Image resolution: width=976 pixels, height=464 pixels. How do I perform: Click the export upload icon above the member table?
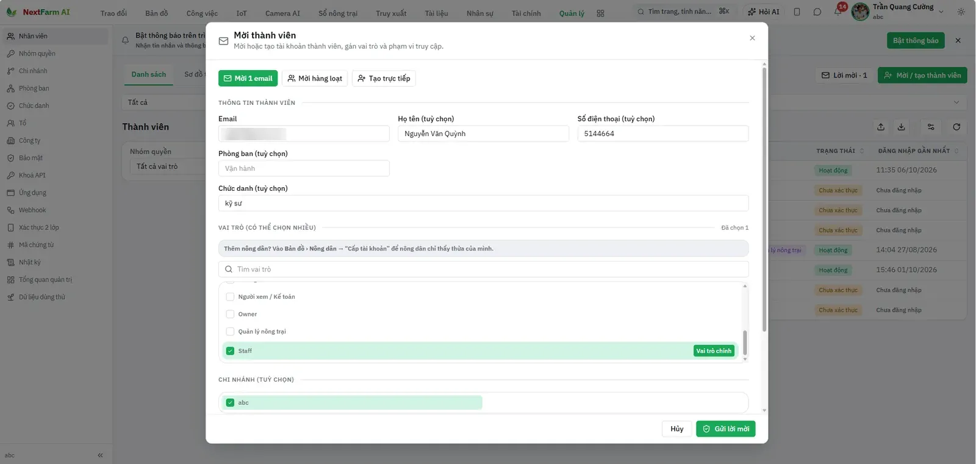[881, 127]
